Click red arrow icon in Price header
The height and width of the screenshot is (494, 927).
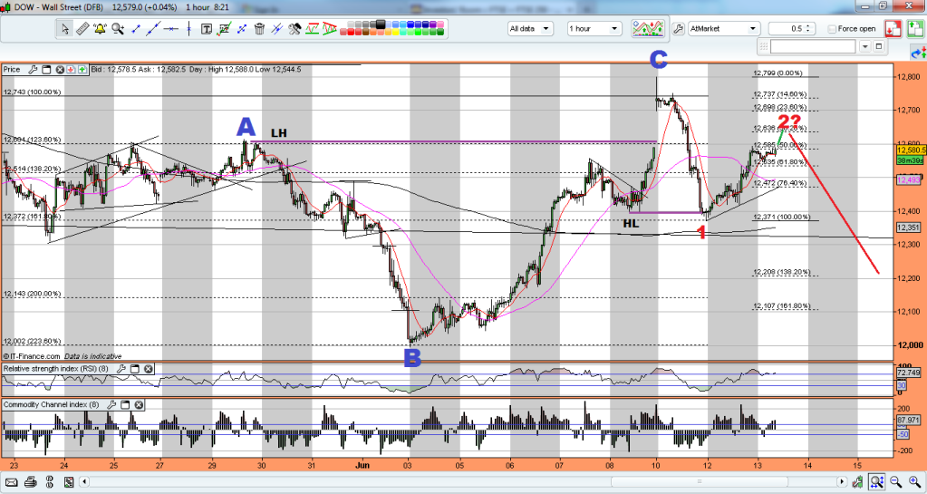(x=71, y=70)
